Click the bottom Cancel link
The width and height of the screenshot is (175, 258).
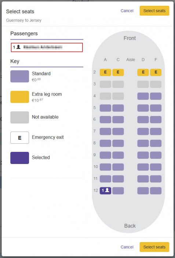point(127,247)
